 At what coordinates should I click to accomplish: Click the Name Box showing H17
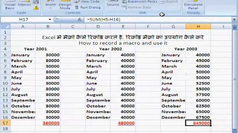[x=24, y=20]
